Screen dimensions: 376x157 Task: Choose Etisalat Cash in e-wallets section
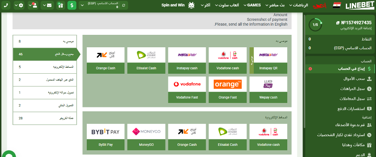tap(227, 137)
